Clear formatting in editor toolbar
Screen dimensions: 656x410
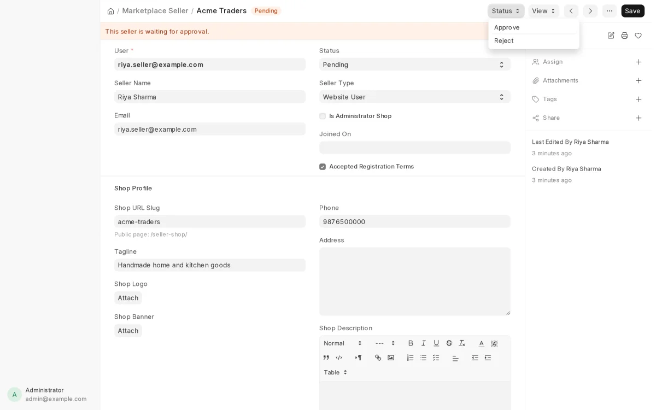tap(462, 343)
